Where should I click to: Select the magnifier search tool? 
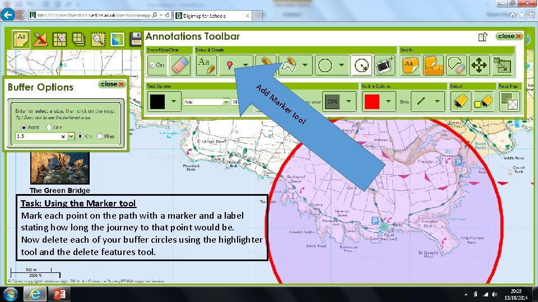click(98, 40)
